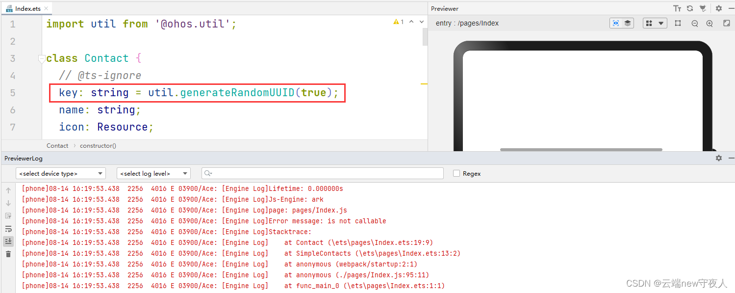Select the Index.ets editor tab
735x293 pixels.
pos(26,8)
